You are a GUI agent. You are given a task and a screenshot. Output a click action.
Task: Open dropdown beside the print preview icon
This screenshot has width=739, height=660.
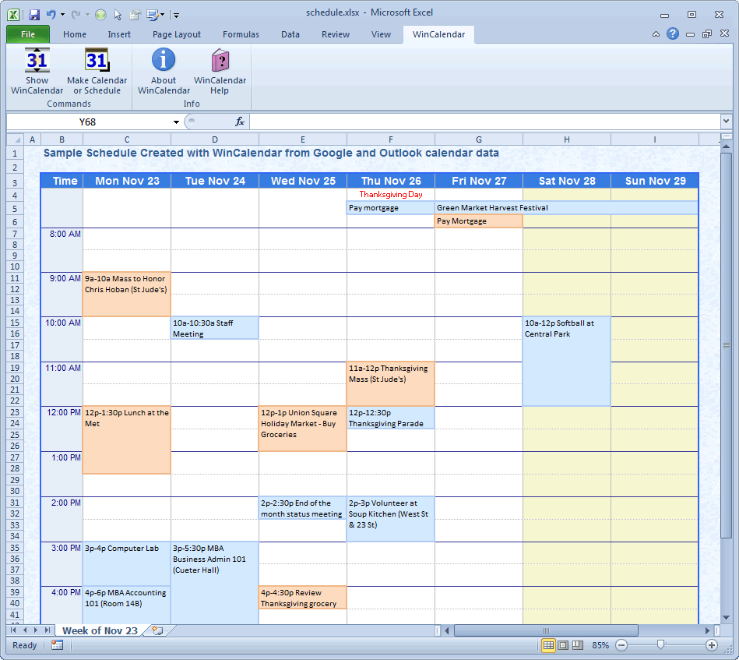point(163,15)
